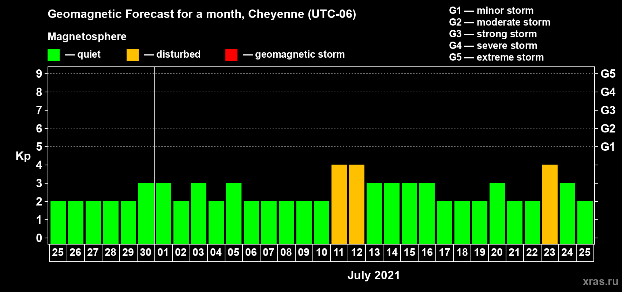Viewport: 622px width, 292px height.
Task: Click the G1 label on the right axis
Action: coord(608,147)
